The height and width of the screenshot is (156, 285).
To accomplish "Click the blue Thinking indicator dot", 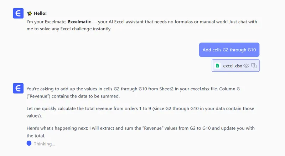I will tap(29, 144).
